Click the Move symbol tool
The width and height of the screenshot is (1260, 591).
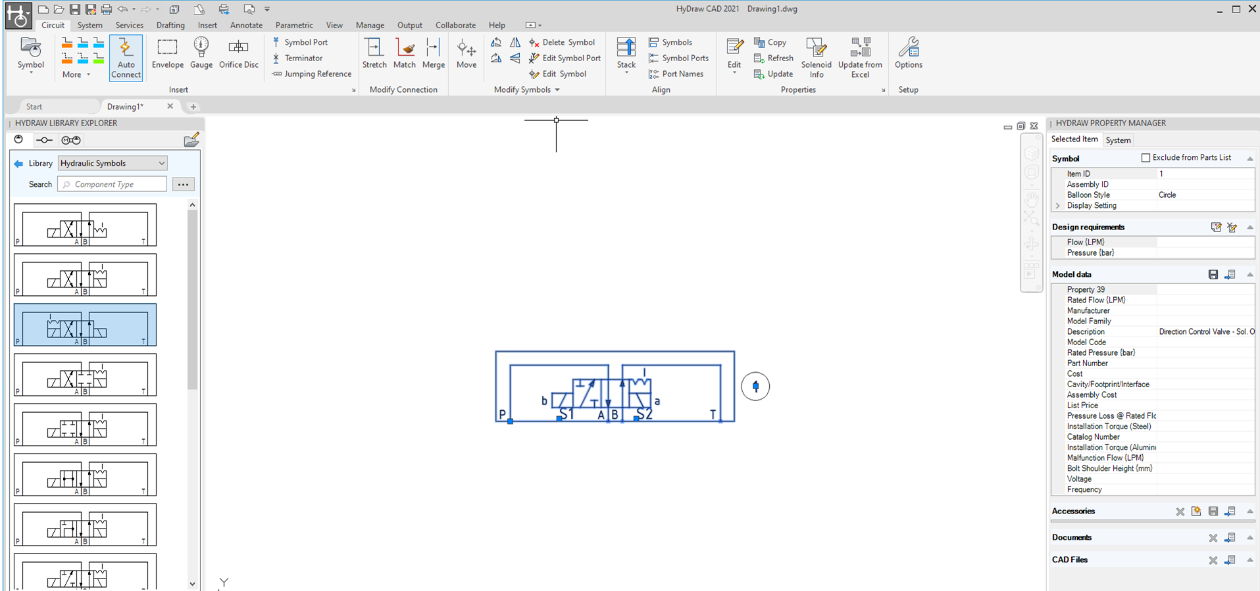(466, 54)
